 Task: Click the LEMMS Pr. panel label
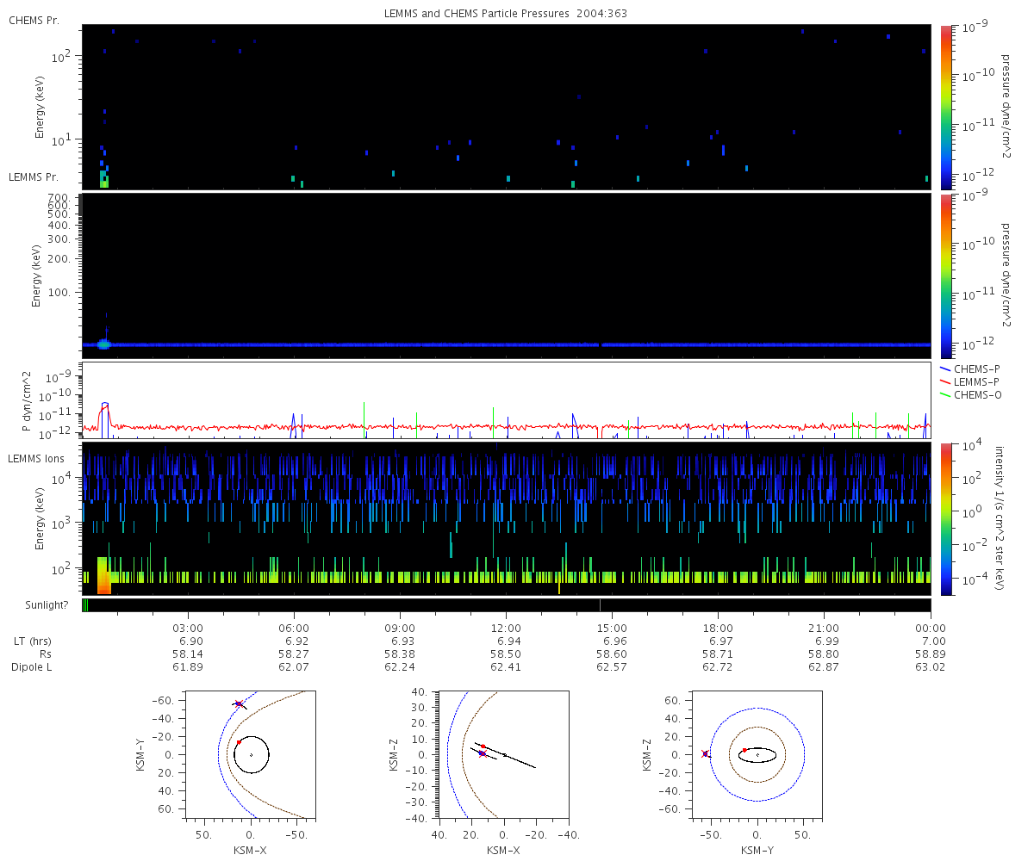[34, 177]
